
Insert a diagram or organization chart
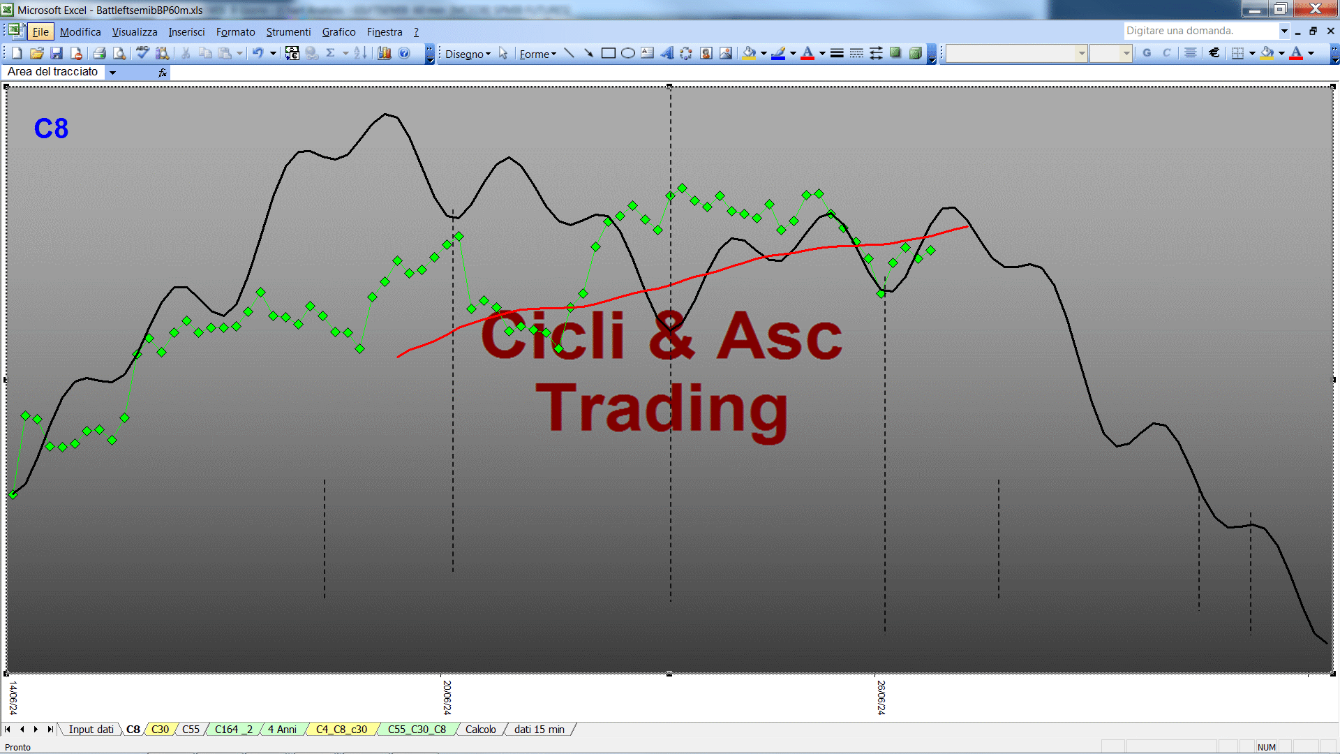[687, 53]
